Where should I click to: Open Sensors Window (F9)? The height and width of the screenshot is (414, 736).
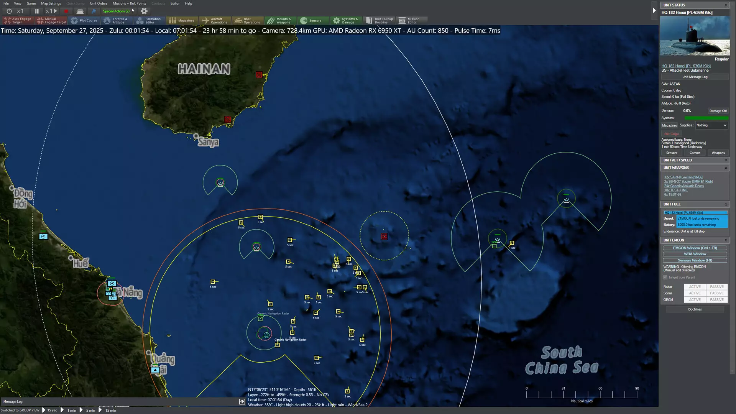695,260
